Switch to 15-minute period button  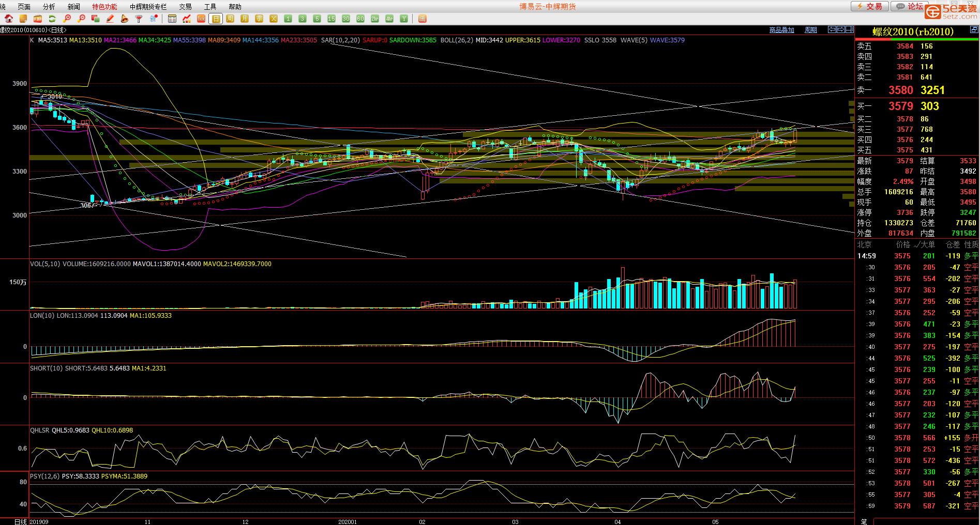pos(331,19)
